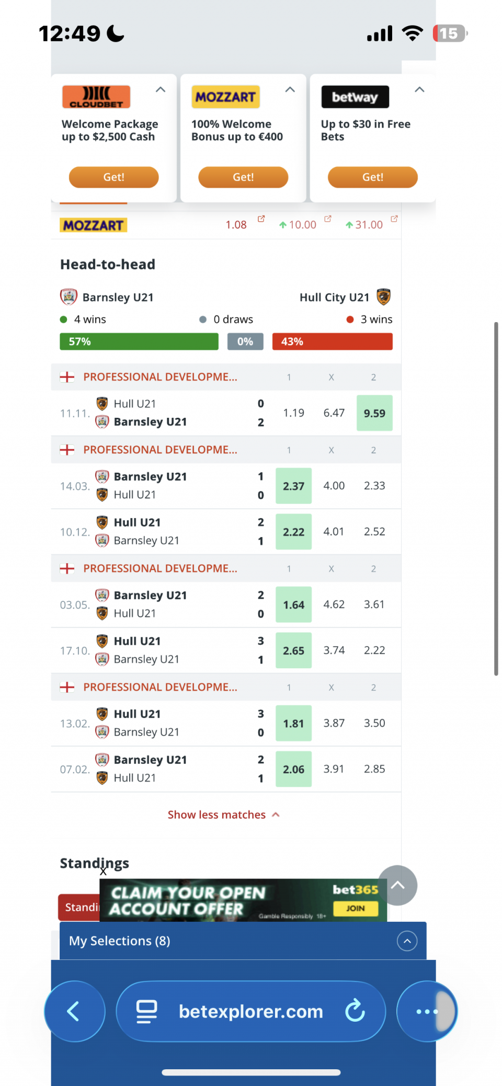The height and width of the screenshot is (1086, 502).
Task: Tap the browser back arrow button
Action: point(74,1011)
